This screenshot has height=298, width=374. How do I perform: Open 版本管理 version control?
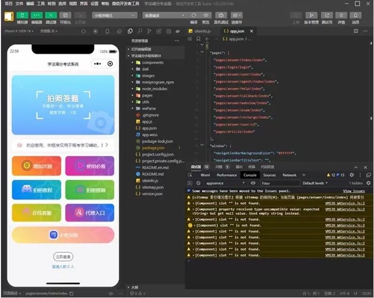point(311,15)
